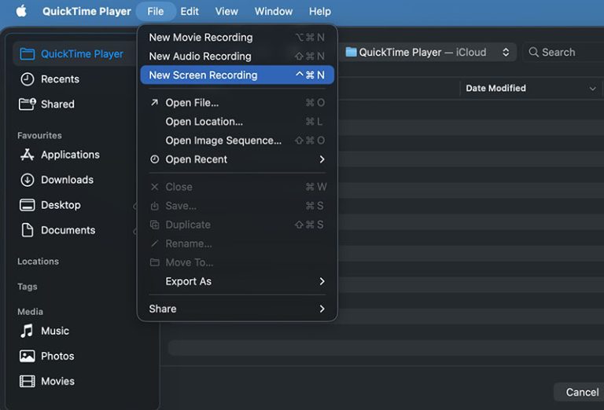Toggle the Date Modified sort chevron
Image resolution: width=604 pixels, height=410 pixels.
[x=592, y=89]
